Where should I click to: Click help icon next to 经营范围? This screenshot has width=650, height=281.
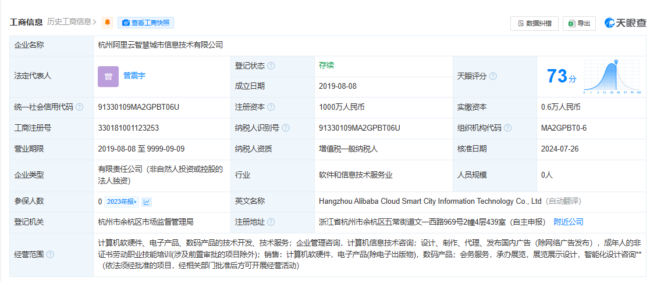point(50,254)
